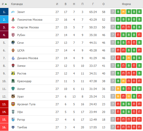Click the Форма column header
143x131 pixels.
tap(126, 4)
